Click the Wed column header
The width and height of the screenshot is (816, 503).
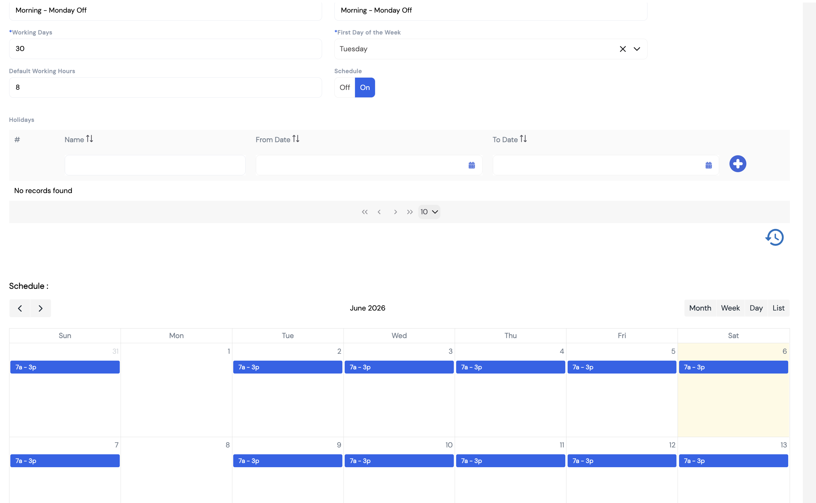click(399, 336)
